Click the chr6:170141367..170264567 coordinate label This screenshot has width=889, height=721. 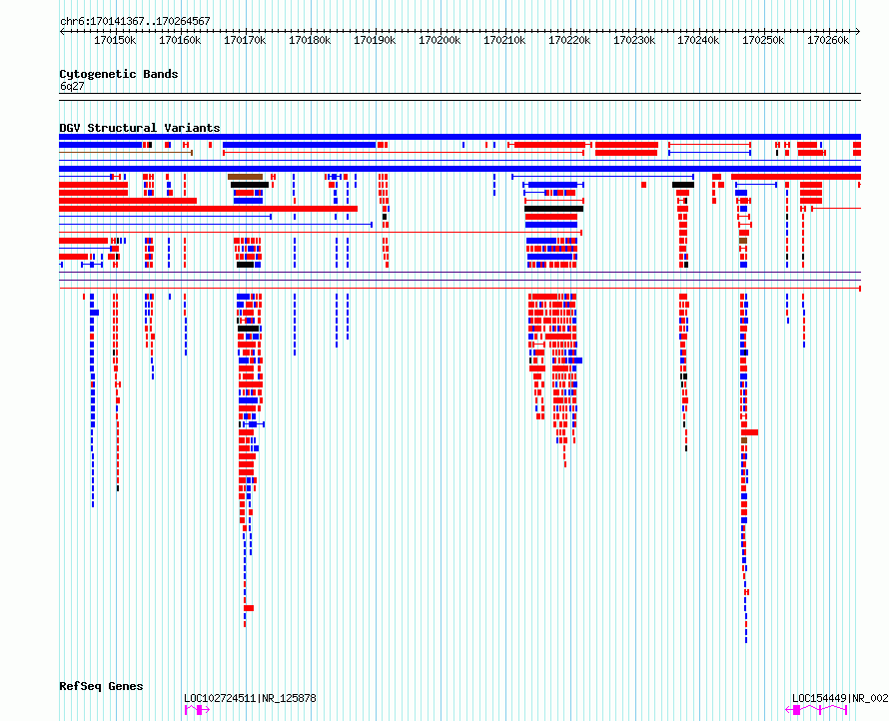pyautogui.click(x=135, y=21)
